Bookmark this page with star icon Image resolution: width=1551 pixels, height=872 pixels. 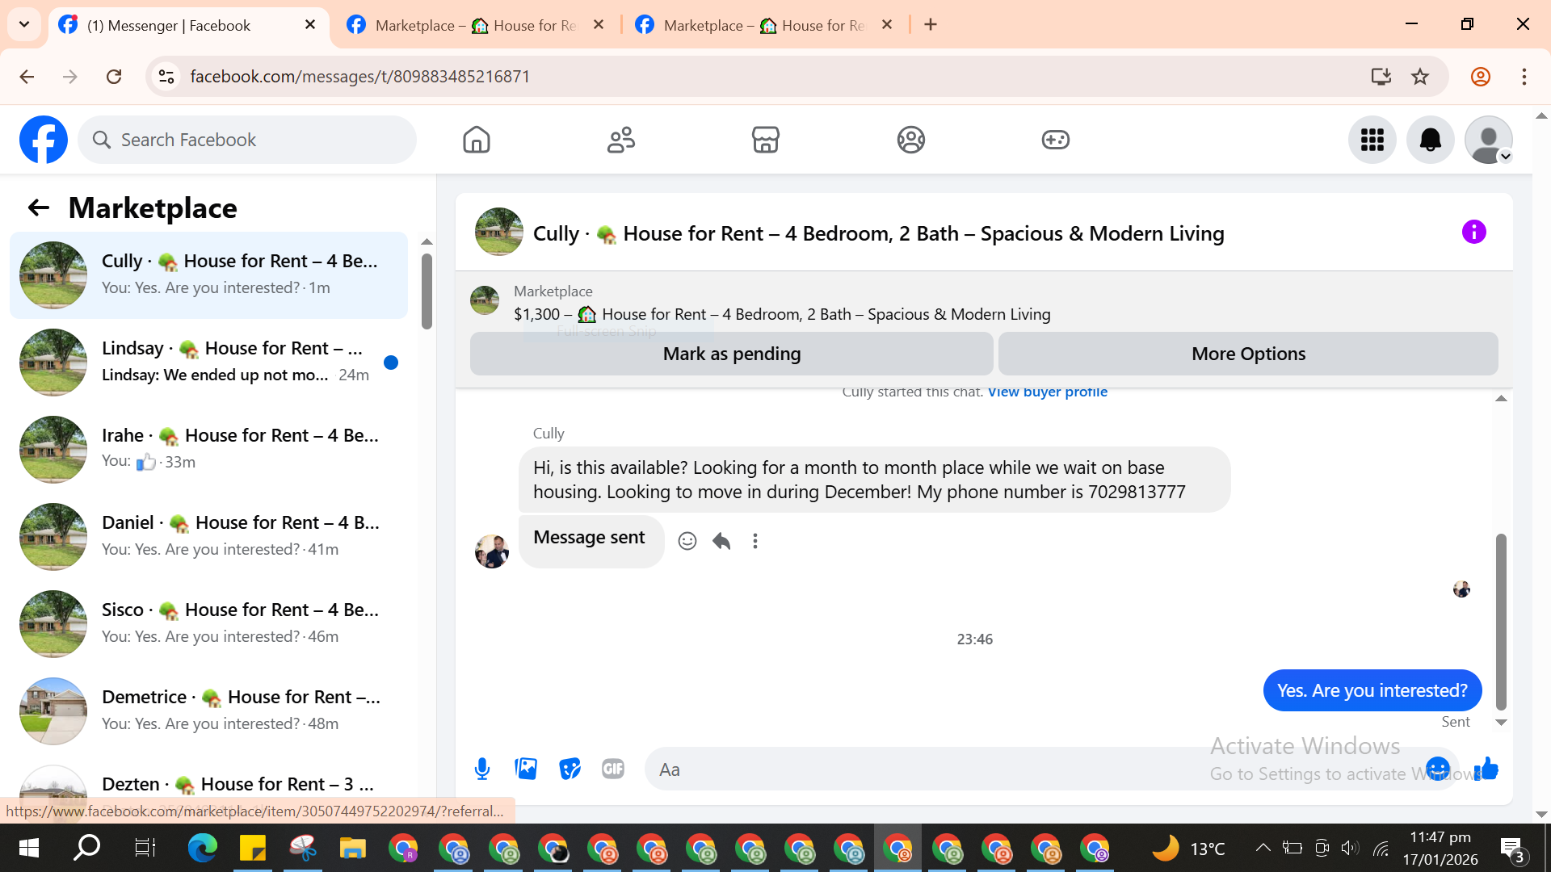click(x=1419, y=77)
